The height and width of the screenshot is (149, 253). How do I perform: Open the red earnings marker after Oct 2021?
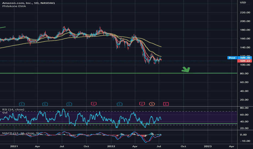[94, 104]
